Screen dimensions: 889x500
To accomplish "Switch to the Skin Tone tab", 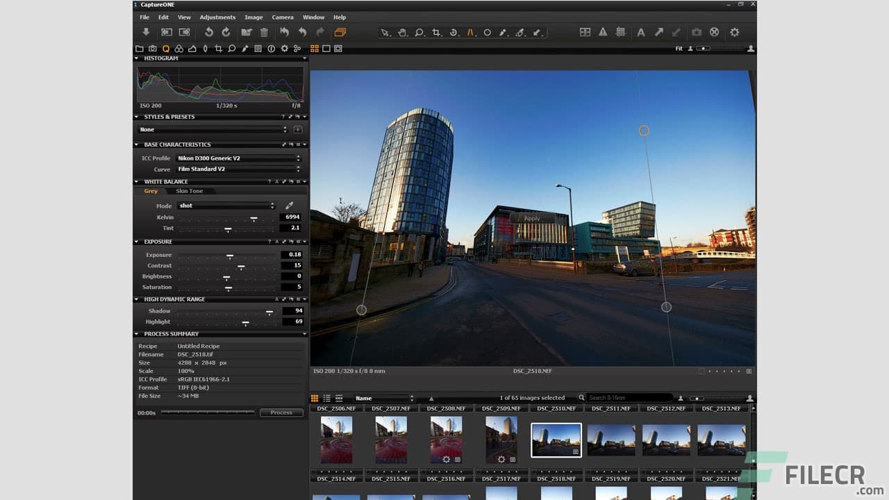I will click(x=190, y=191).
